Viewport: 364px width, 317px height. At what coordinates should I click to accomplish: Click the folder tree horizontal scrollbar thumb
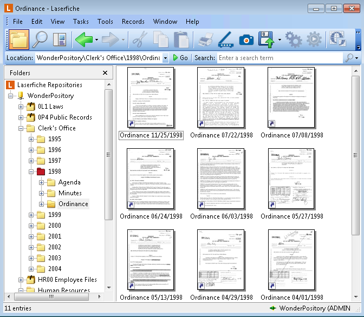[x=51, y=296]
